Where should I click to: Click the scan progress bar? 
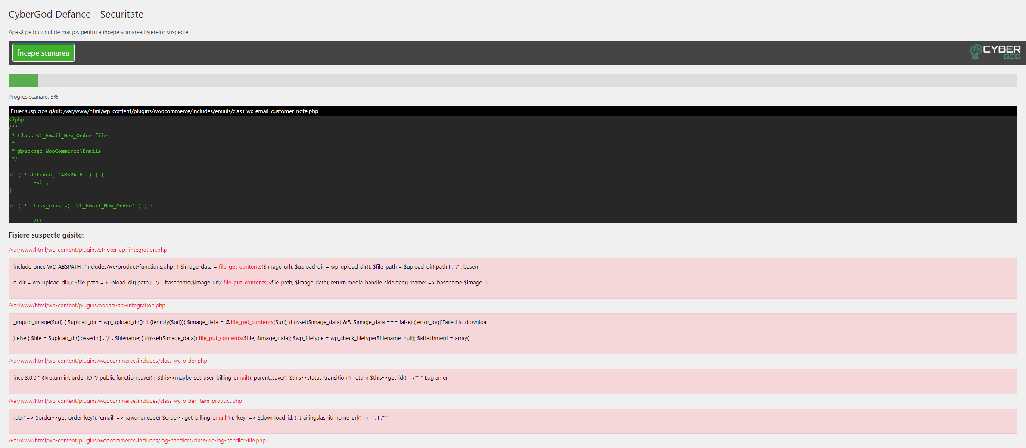click(x=513, y=80)
